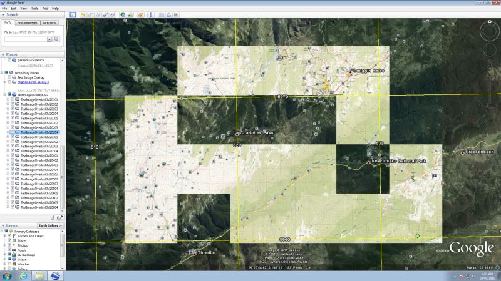Screen dimensions: 501x281
Task: Collapse the Places panel triangle
Action: click(x=3, y=54)
